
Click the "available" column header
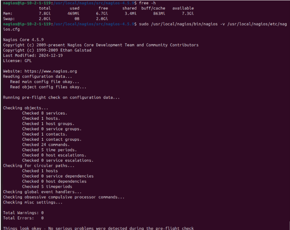pos(183,8)
